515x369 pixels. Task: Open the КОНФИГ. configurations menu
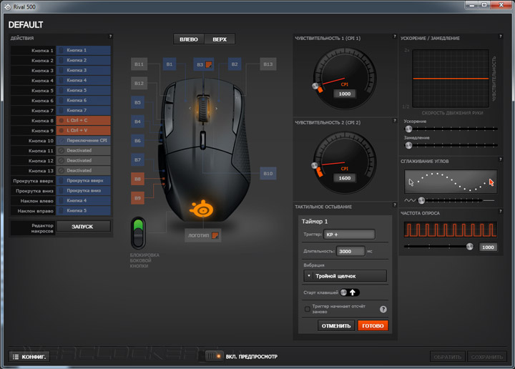tap(29, 357)
